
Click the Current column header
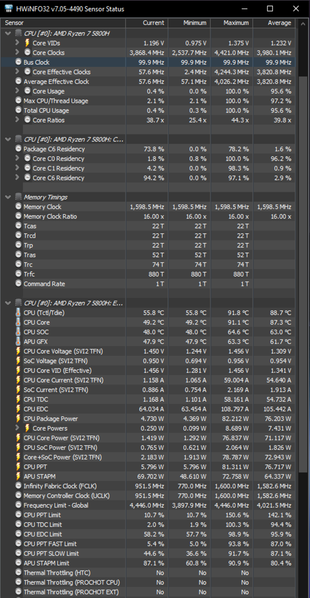(x=146, y=23)
